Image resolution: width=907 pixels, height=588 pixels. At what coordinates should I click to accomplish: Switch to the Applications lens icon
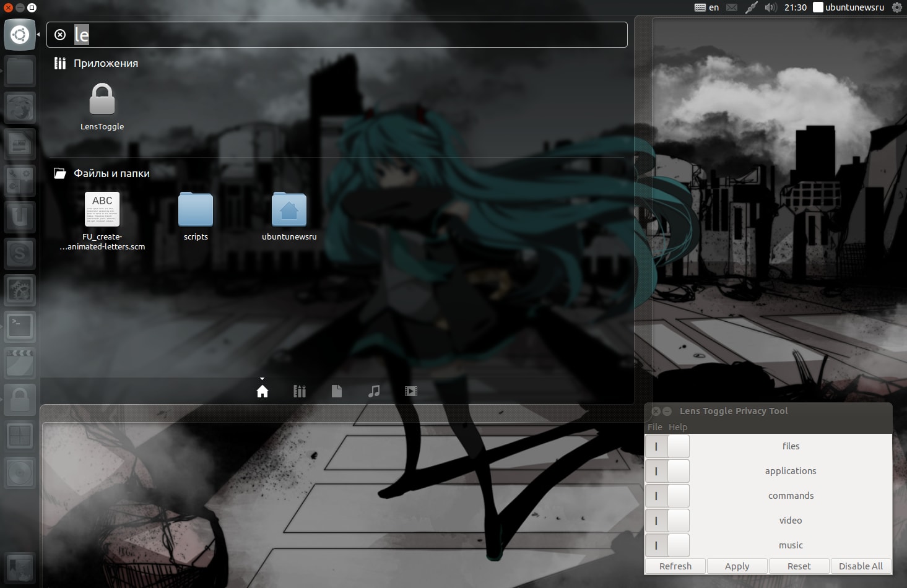tap(300, 391)
